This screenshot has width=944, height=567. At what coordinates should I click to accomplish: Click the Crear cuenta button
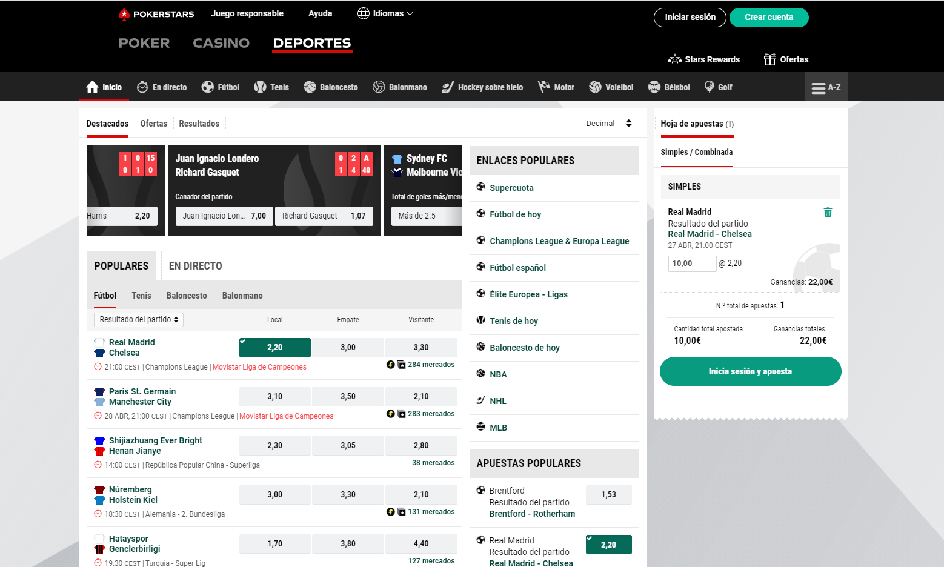[769, 18]
